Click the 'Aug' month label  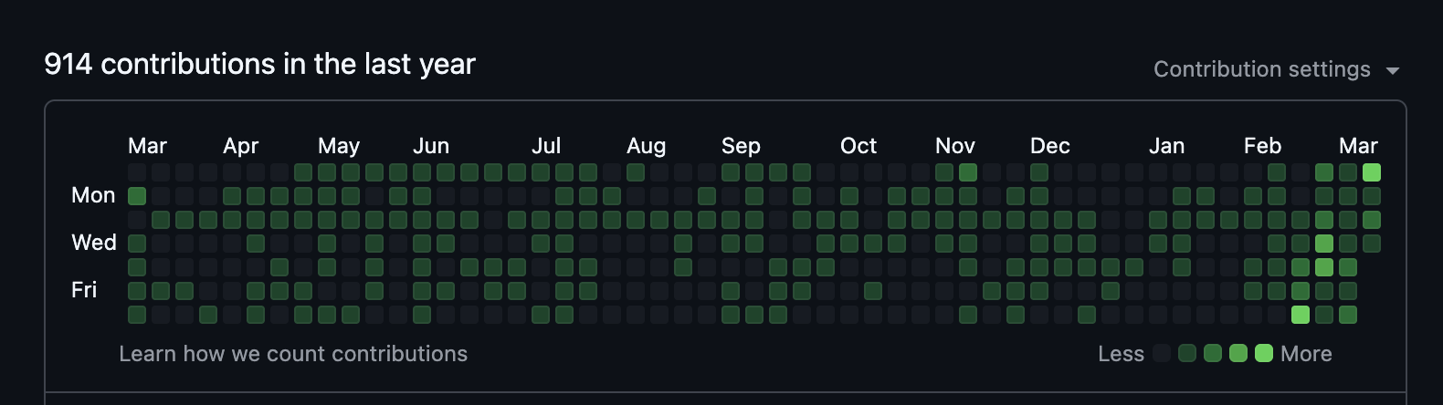647,146
